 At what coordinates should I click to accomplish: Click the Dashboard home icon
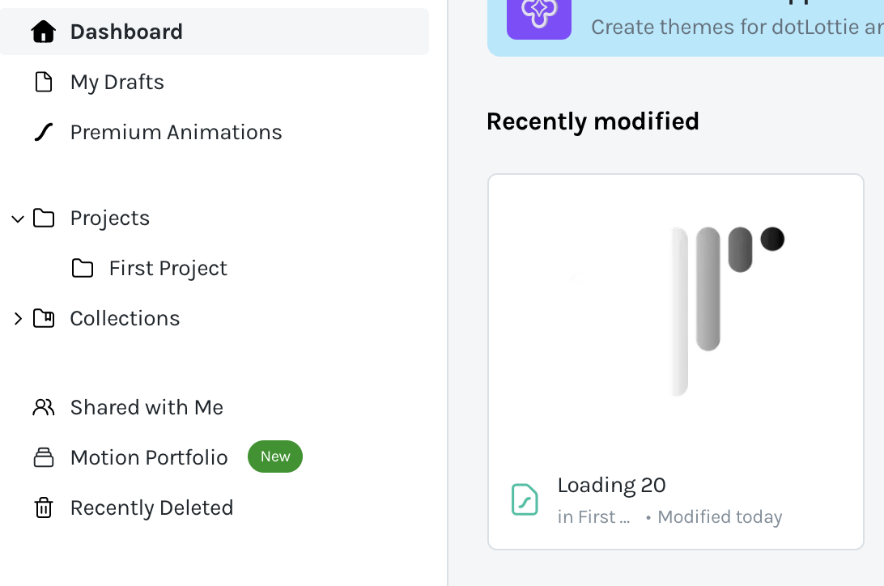coord(43,32)
